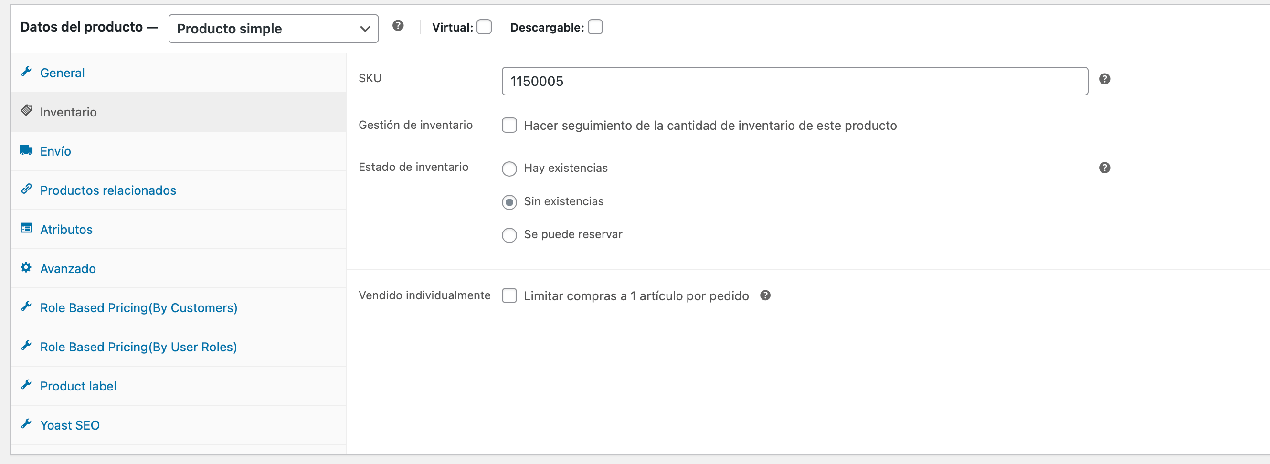Enable the Descargable checkbox
Screen dimensions: 1270x464
click(595, 27)
